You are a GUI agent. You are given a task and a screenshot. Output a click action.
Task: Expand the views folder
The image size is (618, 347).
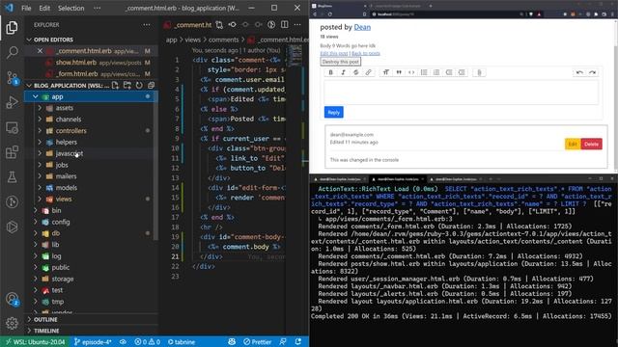pyautogui.click(x=40, y=200)
